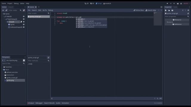Open the AssetLib workspace
Viewport: 191px width, 107px height.
(x=107, y=4)
